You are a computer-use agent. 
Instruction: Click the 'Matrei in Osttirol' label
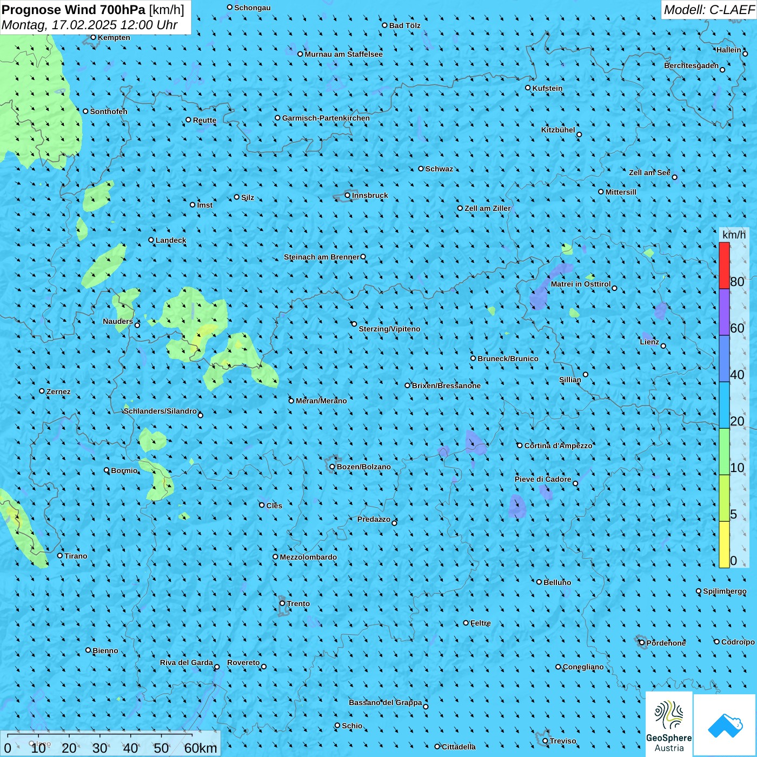581,284
